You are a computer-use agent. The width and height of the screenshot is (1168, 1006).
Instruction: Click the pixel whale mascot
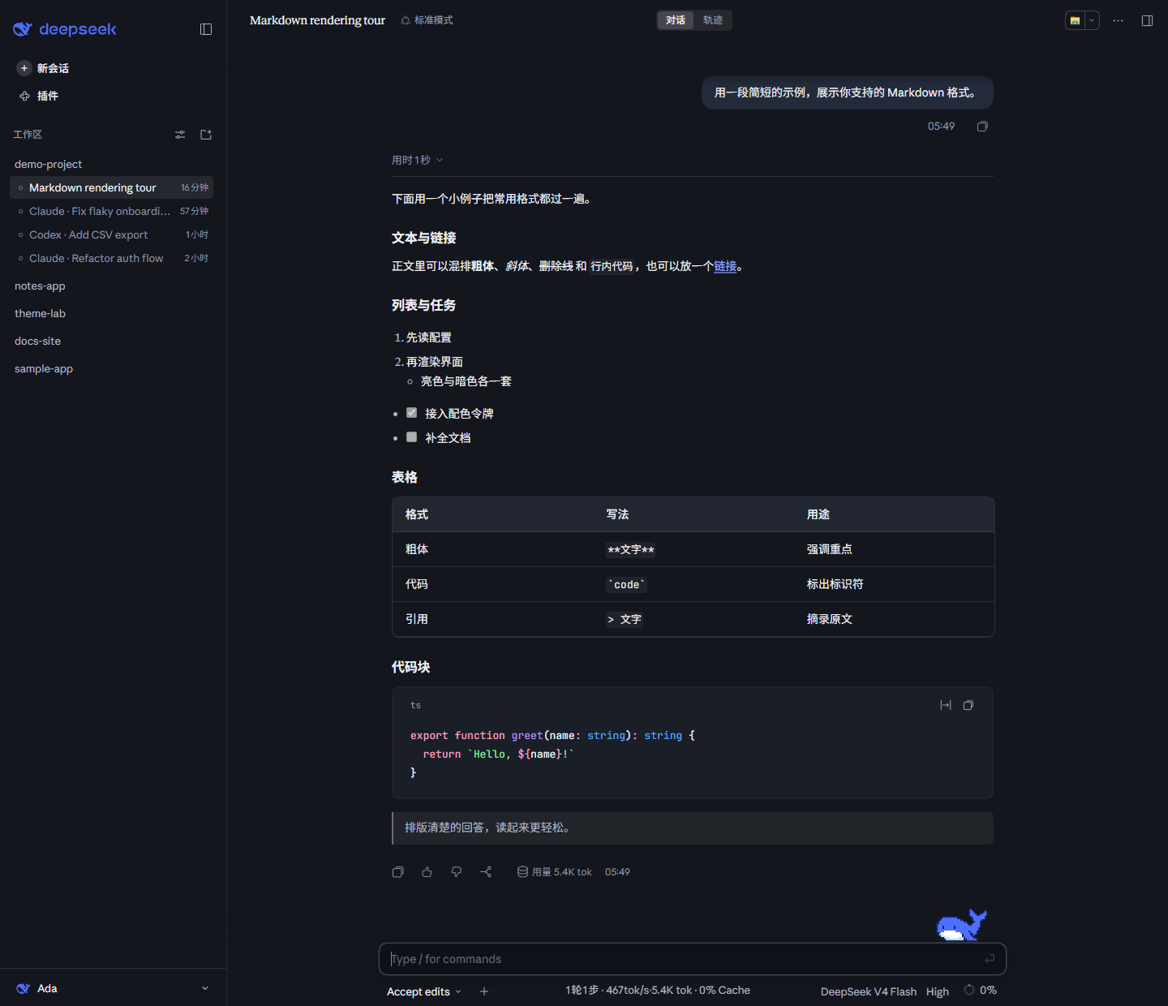coord(961,925)
